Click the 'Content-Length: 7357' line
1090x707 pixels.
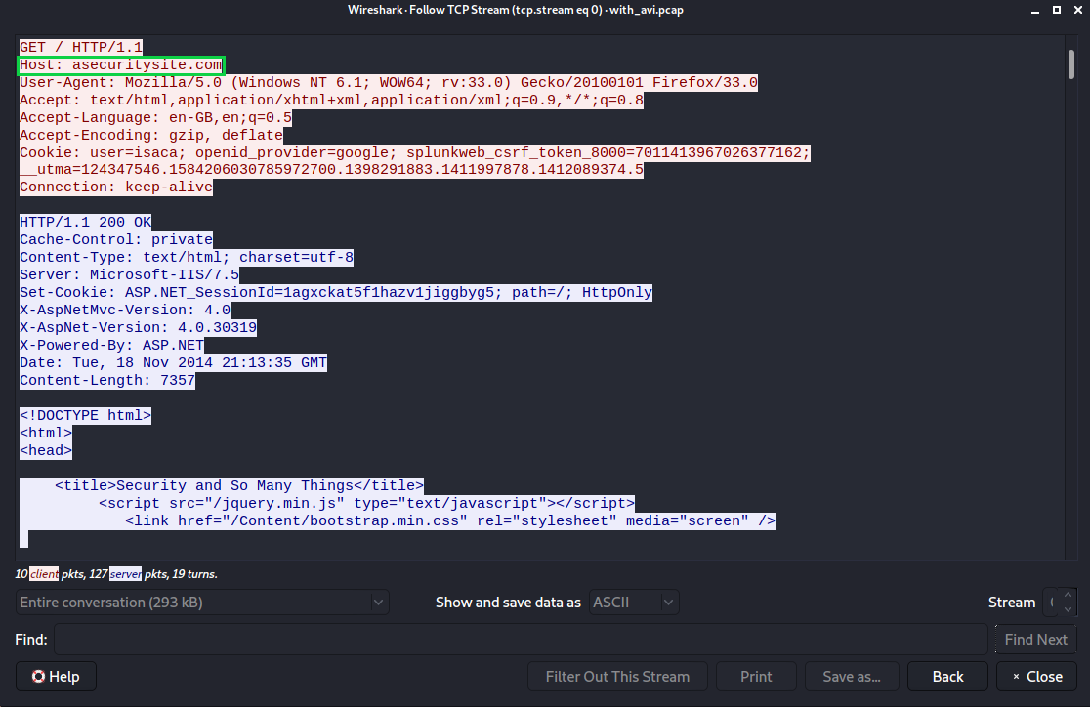click(x=107, y=380)
